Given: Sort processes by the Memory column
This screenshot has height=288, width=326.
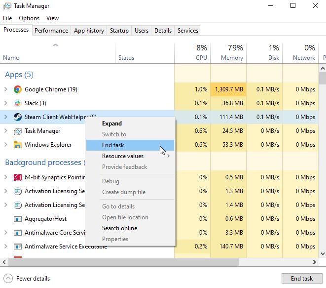Looking at the screenshot, I should tap(228, 53).
